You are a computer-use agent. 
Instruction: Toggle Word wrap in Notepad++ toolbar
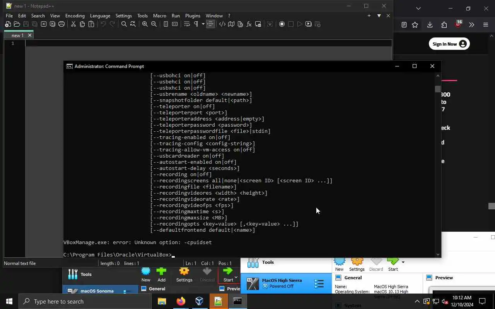(187, 24)
